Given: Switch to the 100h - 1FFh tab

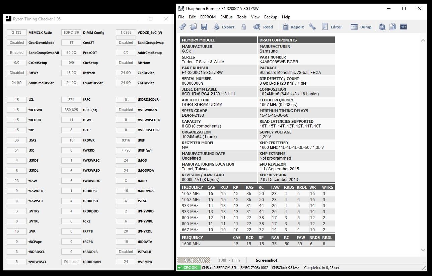Looking at the screenshot, I should pos(229,260).
